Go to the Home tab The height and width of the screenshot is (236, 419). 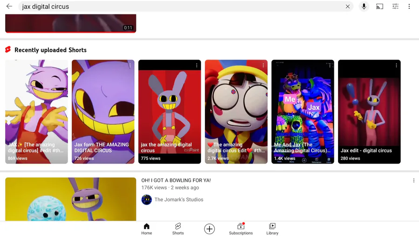coord(147,229)
